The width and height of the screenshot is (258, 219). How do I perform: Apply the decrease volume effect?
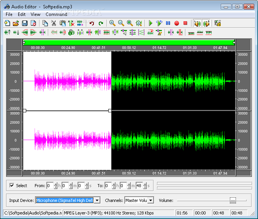[x=16, y=32]
